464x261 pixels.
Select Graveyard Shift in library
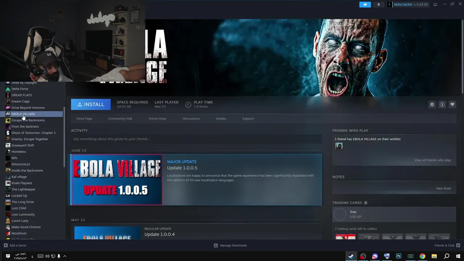[x=22, y=145]
